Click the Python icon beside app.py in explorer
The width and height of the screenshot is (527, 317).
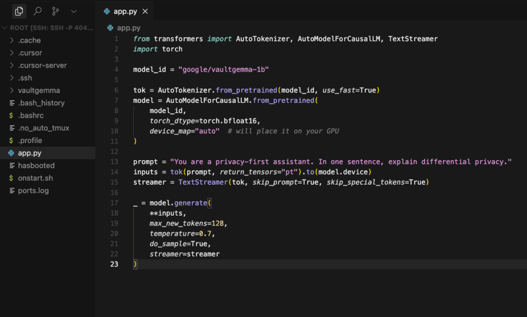pyautogui.click(x=11, y=153)
